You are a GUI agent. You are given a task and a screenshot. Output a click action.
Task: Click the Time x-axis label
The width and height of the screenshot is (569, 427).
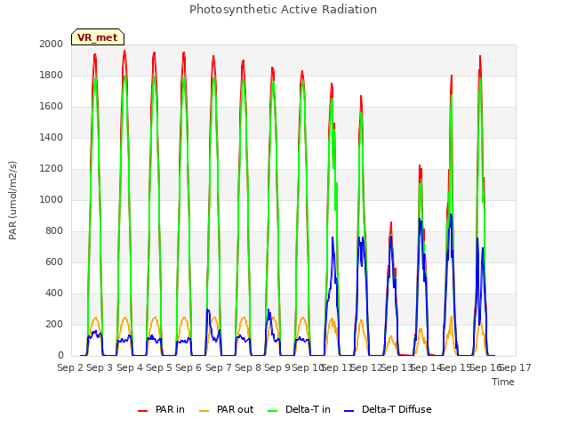[503, 382]
